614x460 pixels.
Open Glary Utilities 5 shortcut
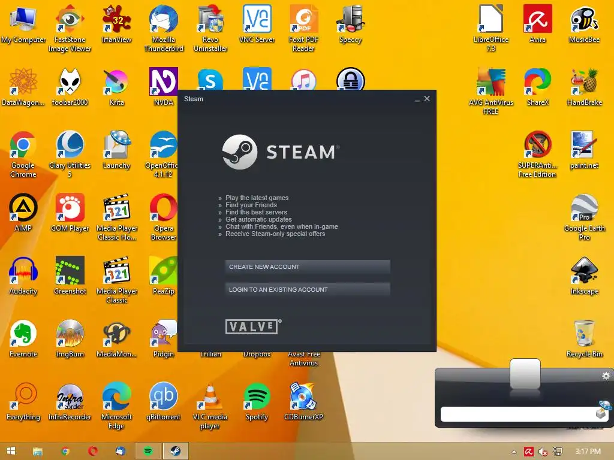point(70,154)
